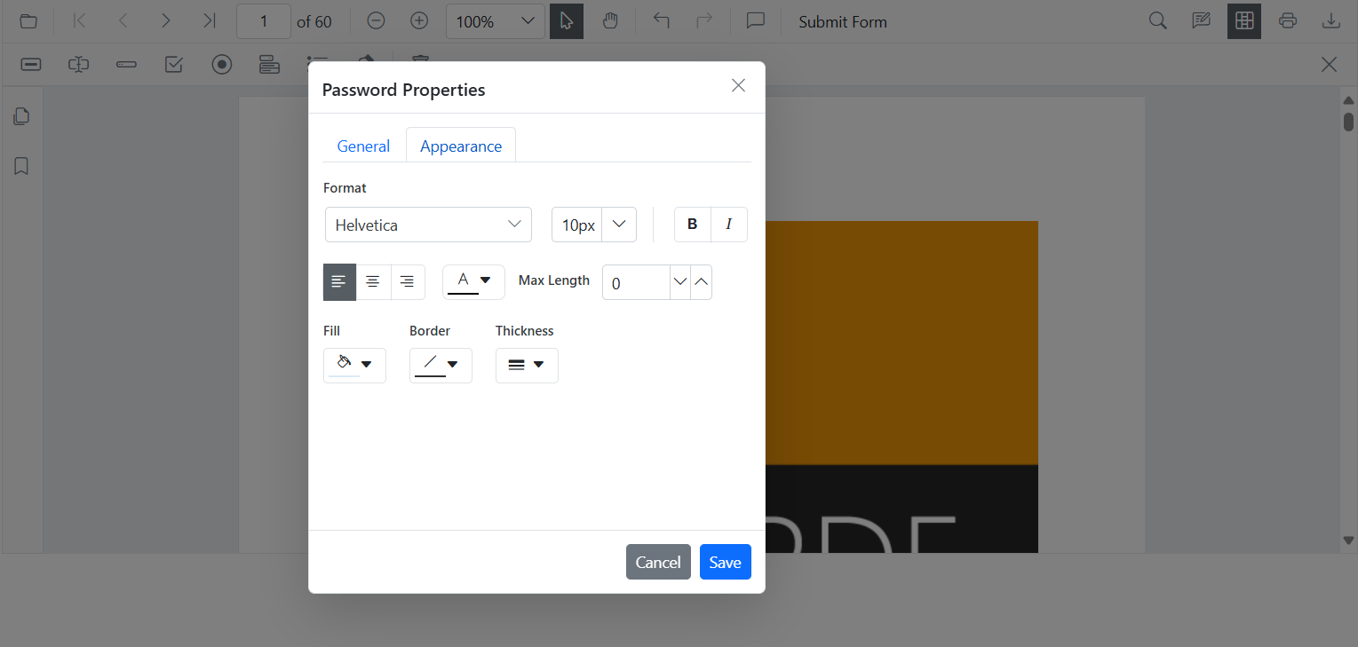Image resolution: width=1358 pixels, height=647 pixels.
Task: Open the page thumbnails panel
Action: (22, 116)
